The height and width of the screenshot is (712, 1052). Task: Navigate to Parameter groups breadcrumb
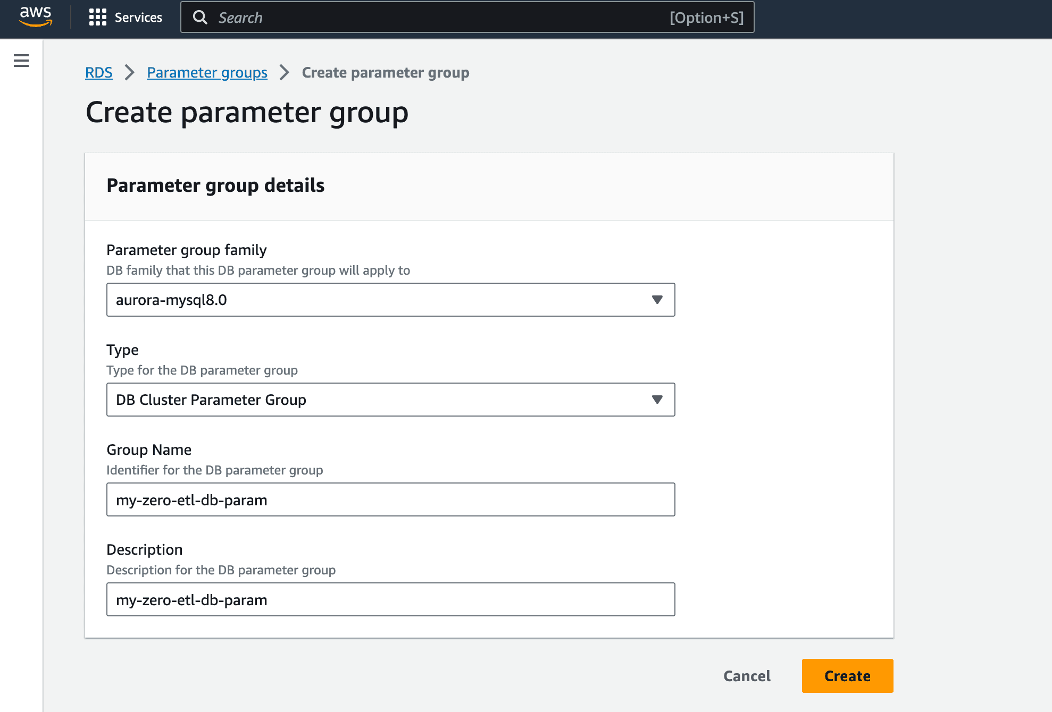207,73
